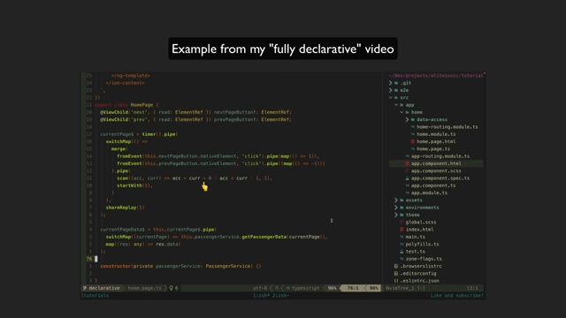Click the data-access folder icon
Screen dimensions: 566x318
413,119
